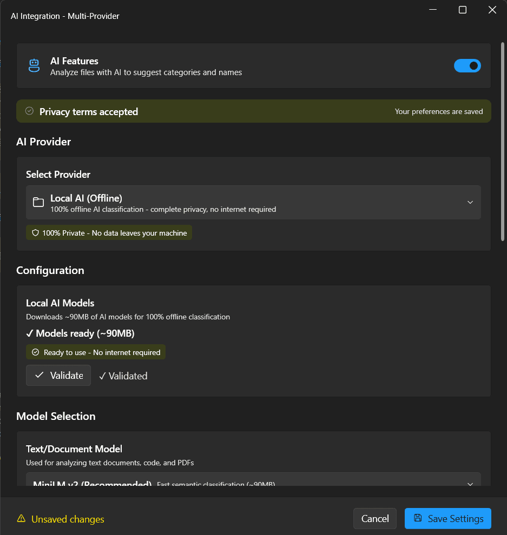This screenshot has height=535, width=507.
Task: Click the Privacy terms accepted banner
Action: pyautogui.click(x=253, y=111)
